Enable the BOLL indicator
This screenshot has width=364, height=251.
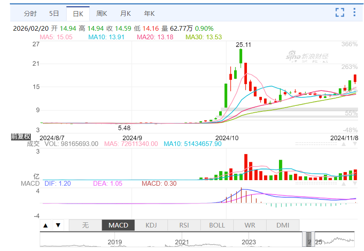(x=217, y=225)
